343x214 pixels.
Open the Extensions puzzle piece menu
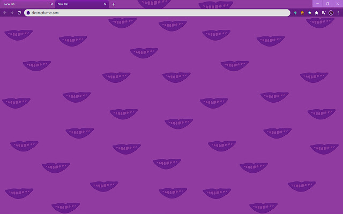click(x=317, y=13)
